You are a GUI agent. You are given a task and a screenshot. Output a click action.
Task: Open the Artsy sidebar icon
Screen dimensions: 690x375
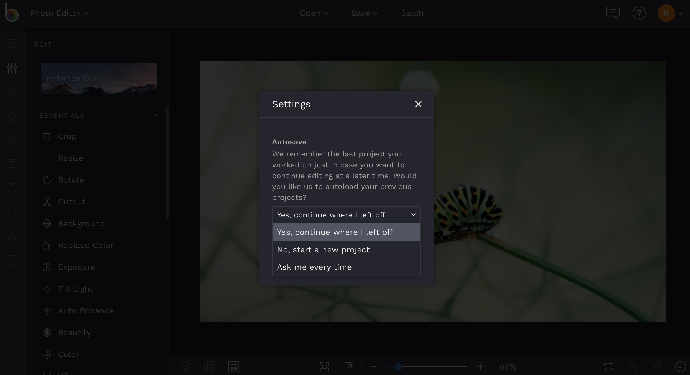(12, 141)
